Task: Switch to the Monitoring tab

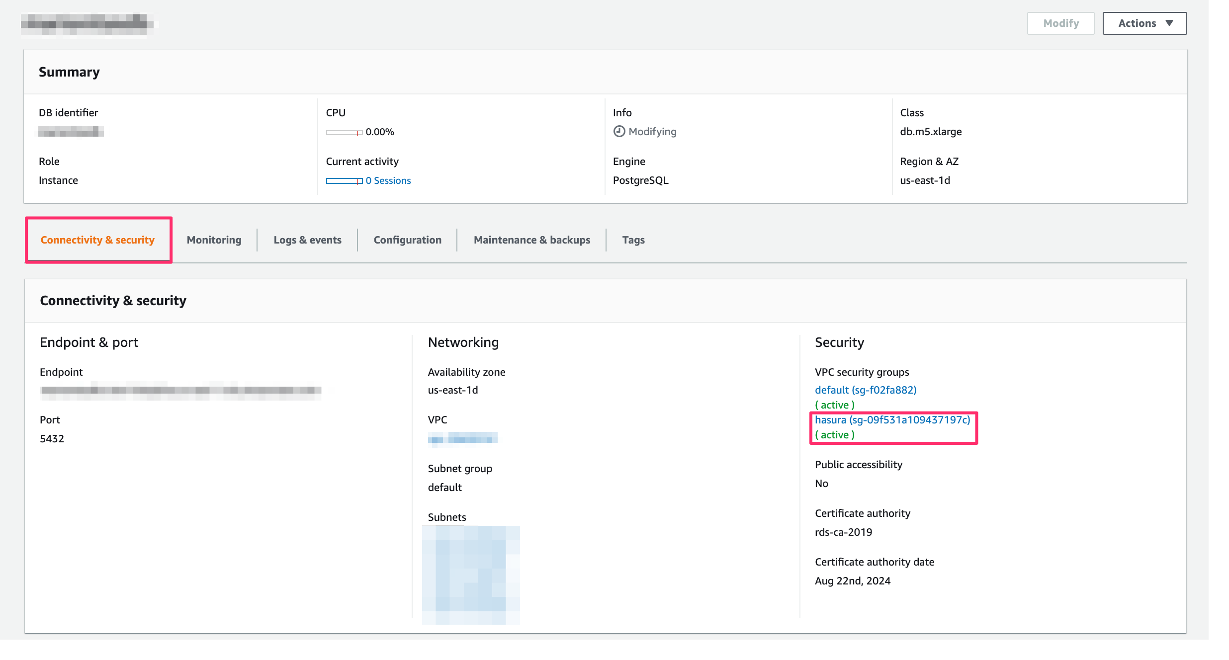Action: point(214,240)
